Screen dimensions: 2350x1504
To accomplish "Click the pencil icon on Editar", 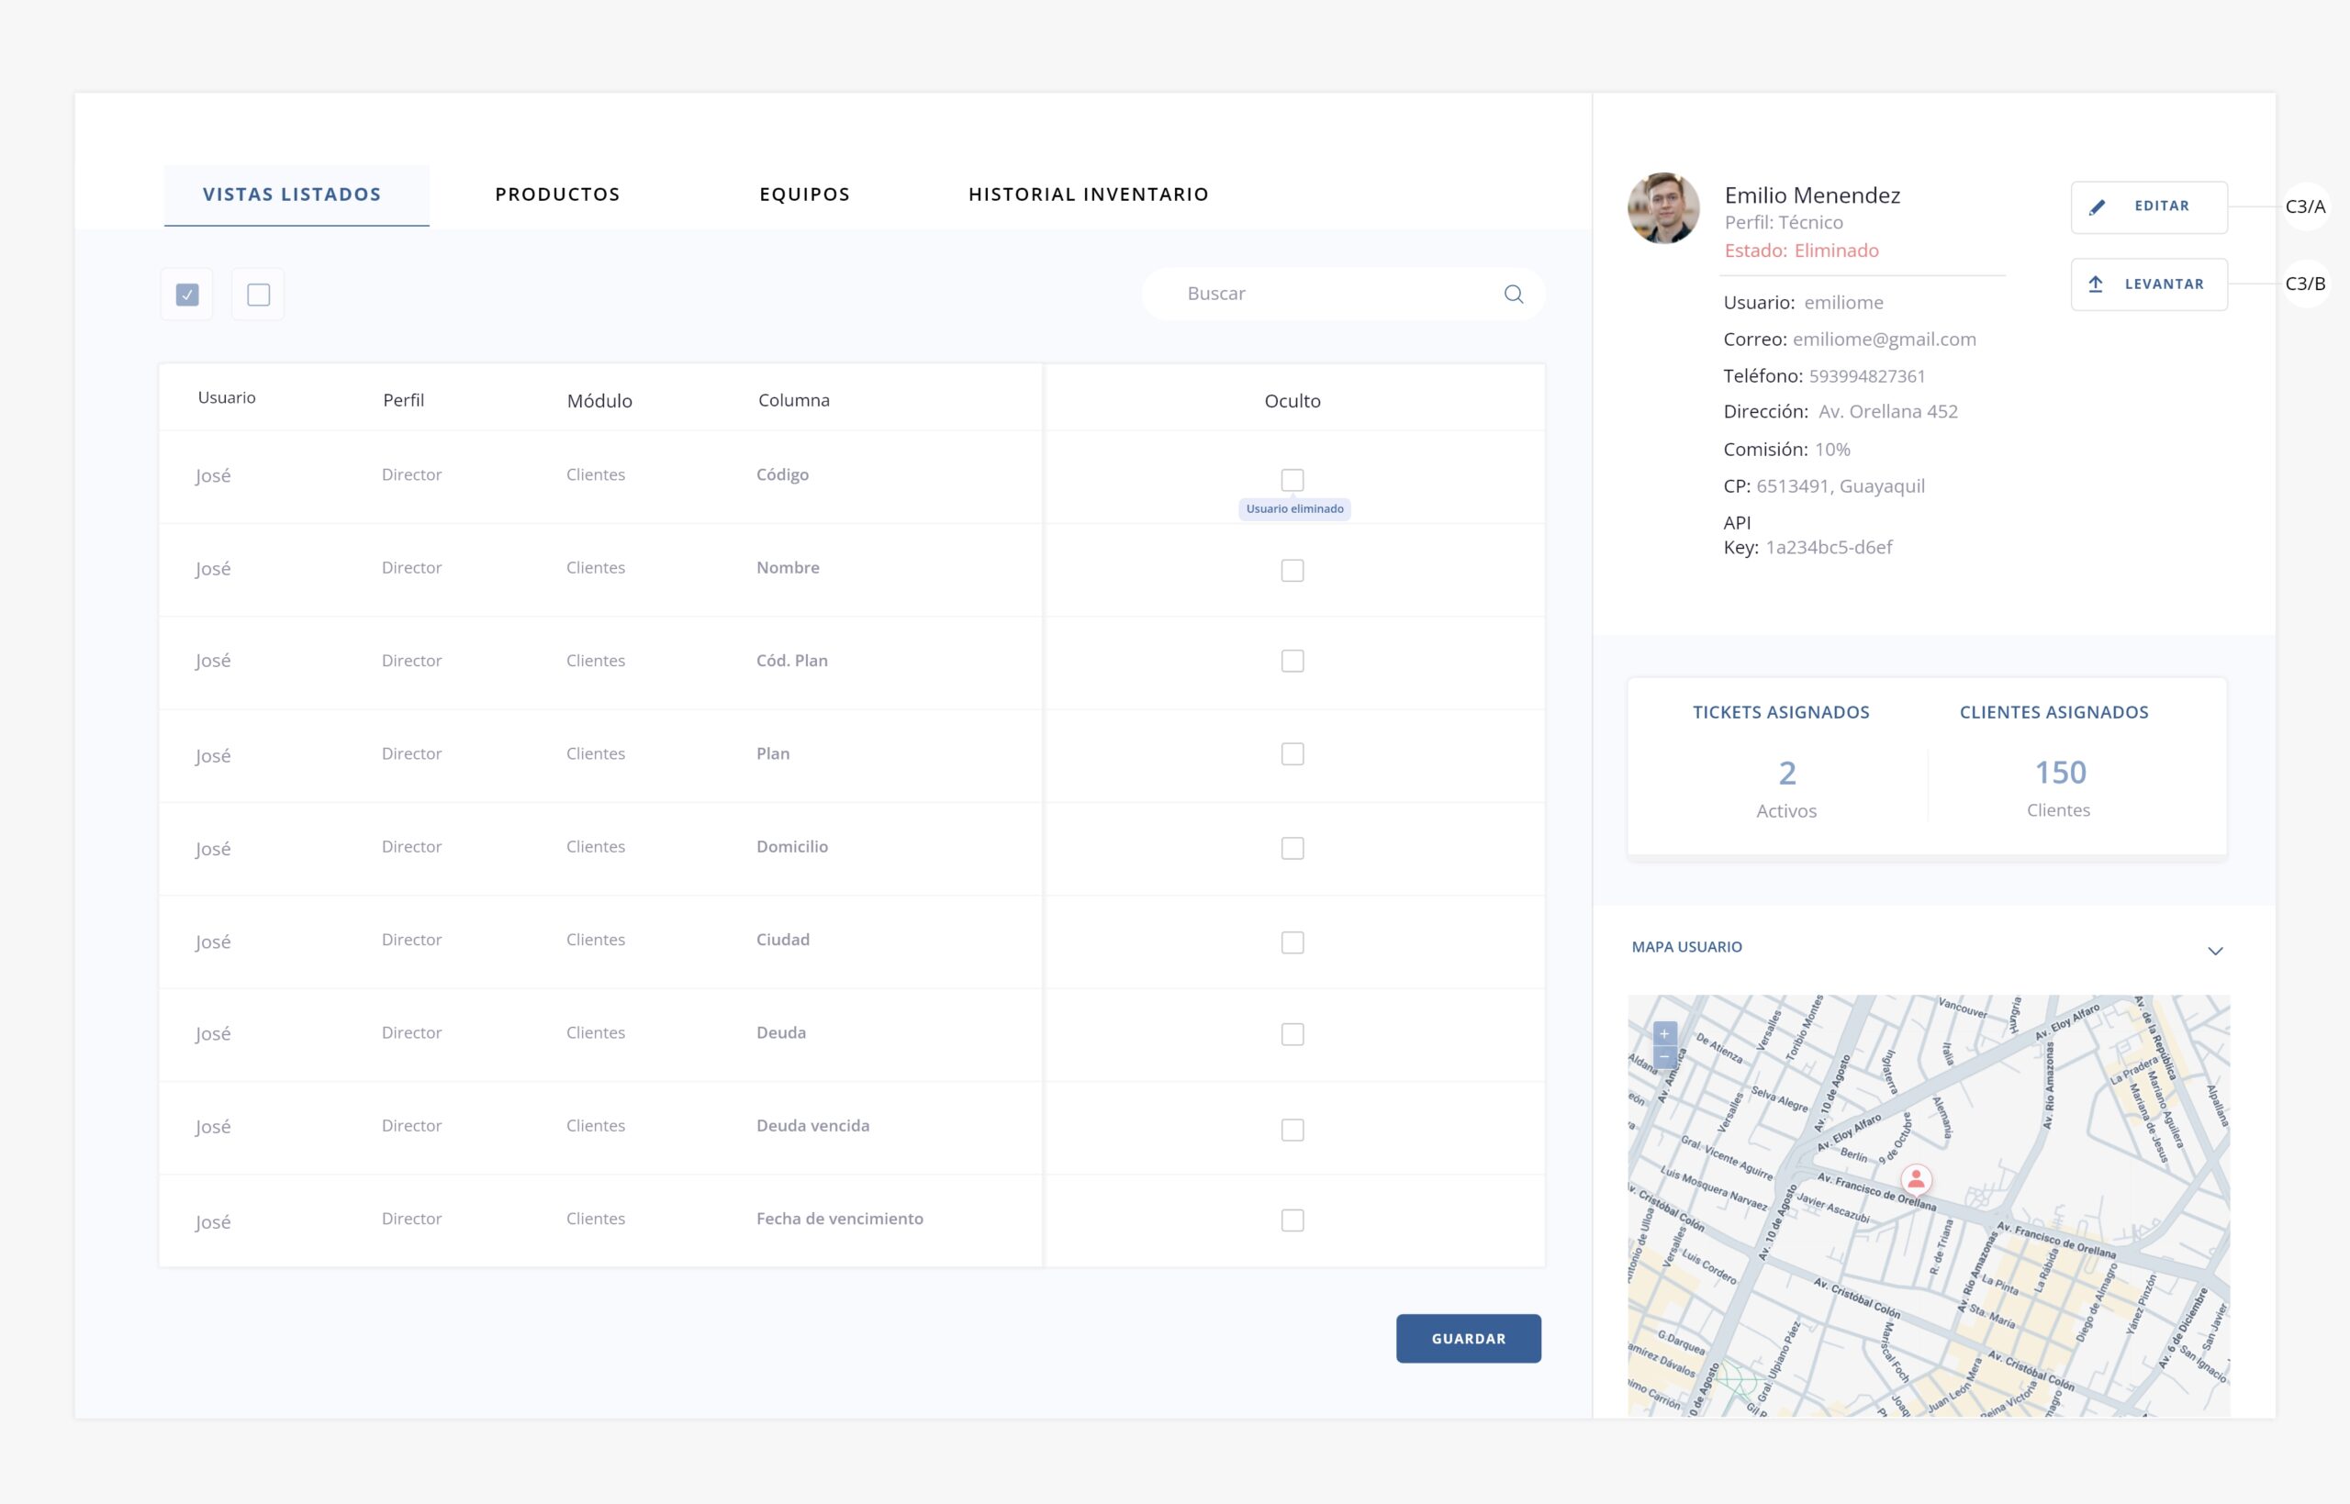I will click(2097, 207).
